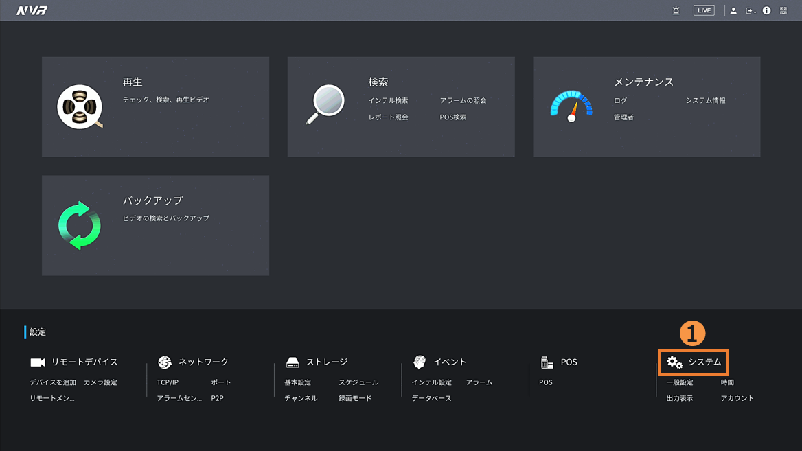Open the バックアップ green arrows icon
The width and height of the screenshot is (802, 451).
click(80, 225)
